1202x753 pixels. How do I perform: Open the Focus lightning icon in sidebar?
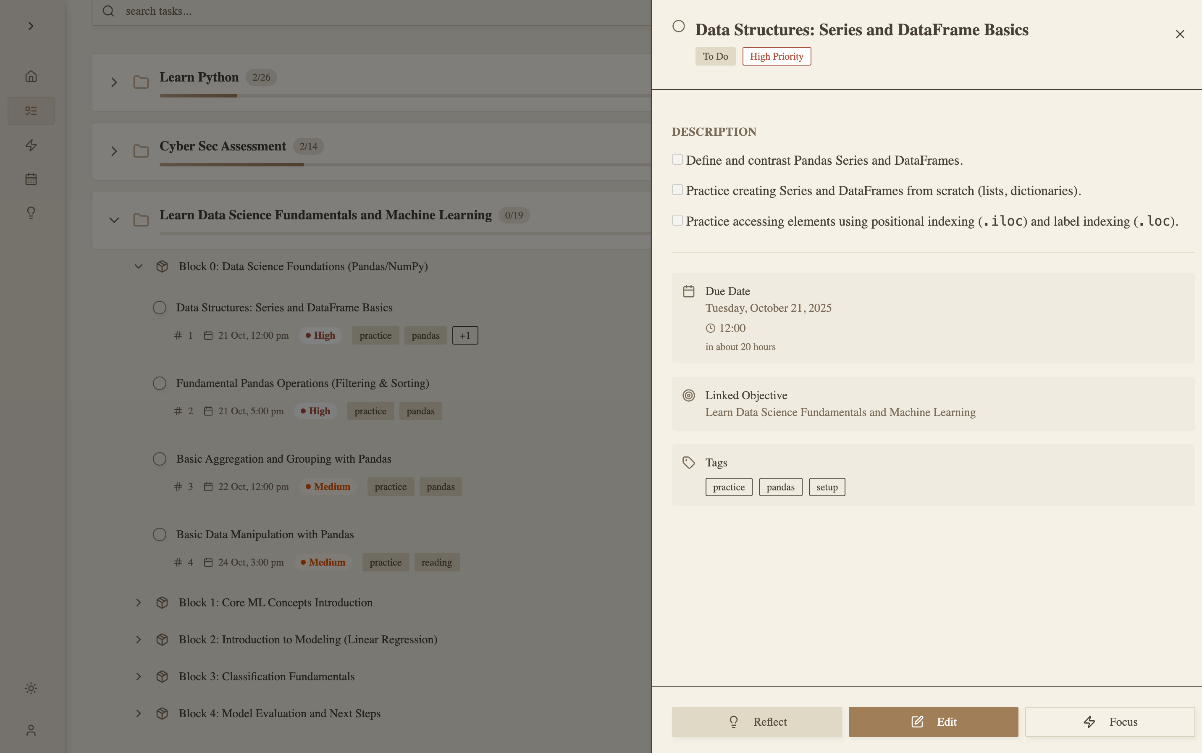coord(31,145)
